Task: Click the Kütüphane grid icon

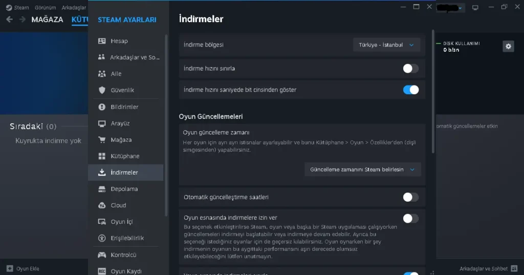Action: 102,156
